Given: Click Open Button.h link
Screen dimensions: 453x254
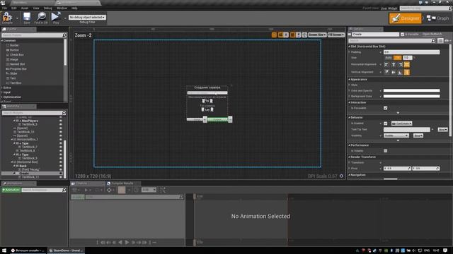Looking at the screenshot, I should click(x=432, y=35).
